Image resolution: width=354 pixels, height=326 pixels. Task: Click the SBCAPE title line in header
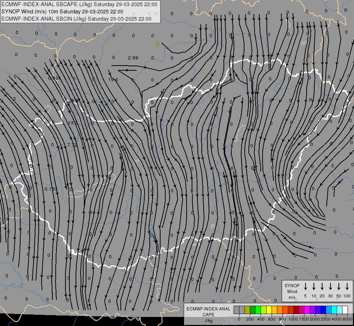79,4
